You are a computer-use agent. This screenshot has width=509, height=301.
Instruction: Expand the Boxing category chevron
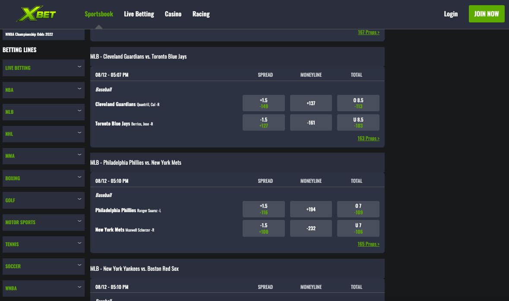point(79,177)
